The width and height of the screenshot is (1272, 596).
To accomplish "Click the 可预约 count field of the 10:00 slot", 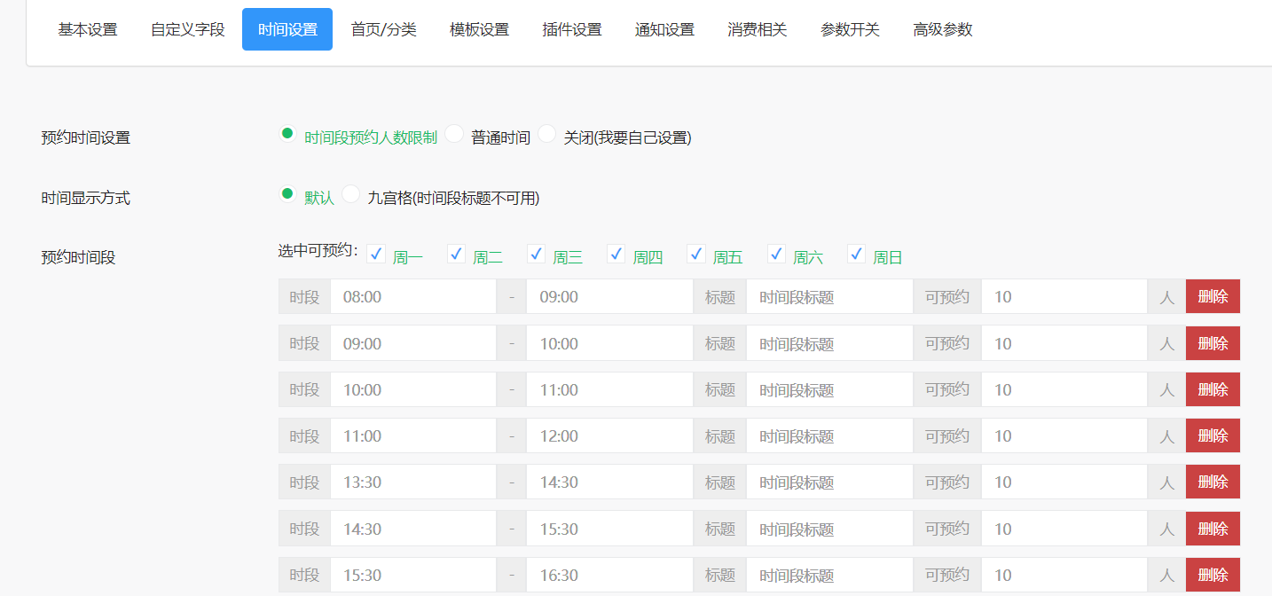I will (x=1064, y=388).
